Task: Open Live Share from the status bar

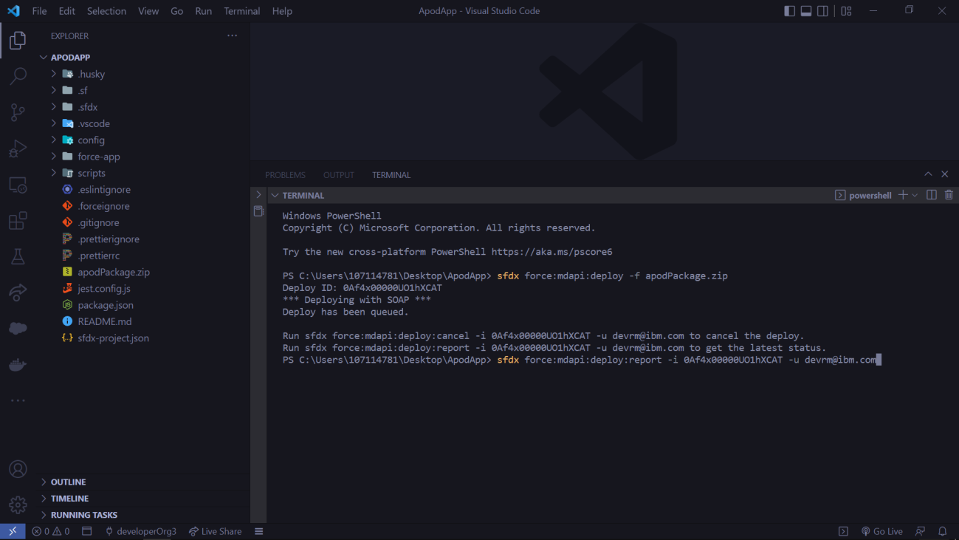Action: (215, 530)
